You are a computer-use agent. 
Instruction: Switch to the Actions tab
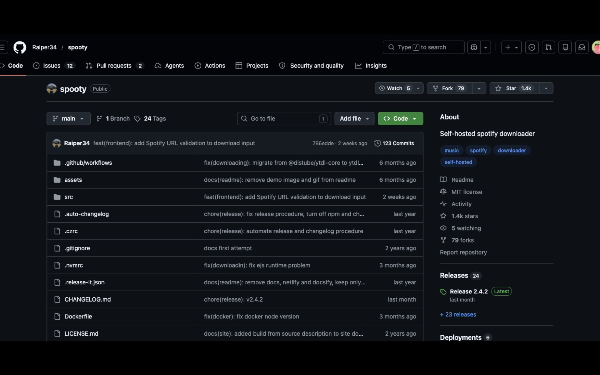(x=210, y=66)
